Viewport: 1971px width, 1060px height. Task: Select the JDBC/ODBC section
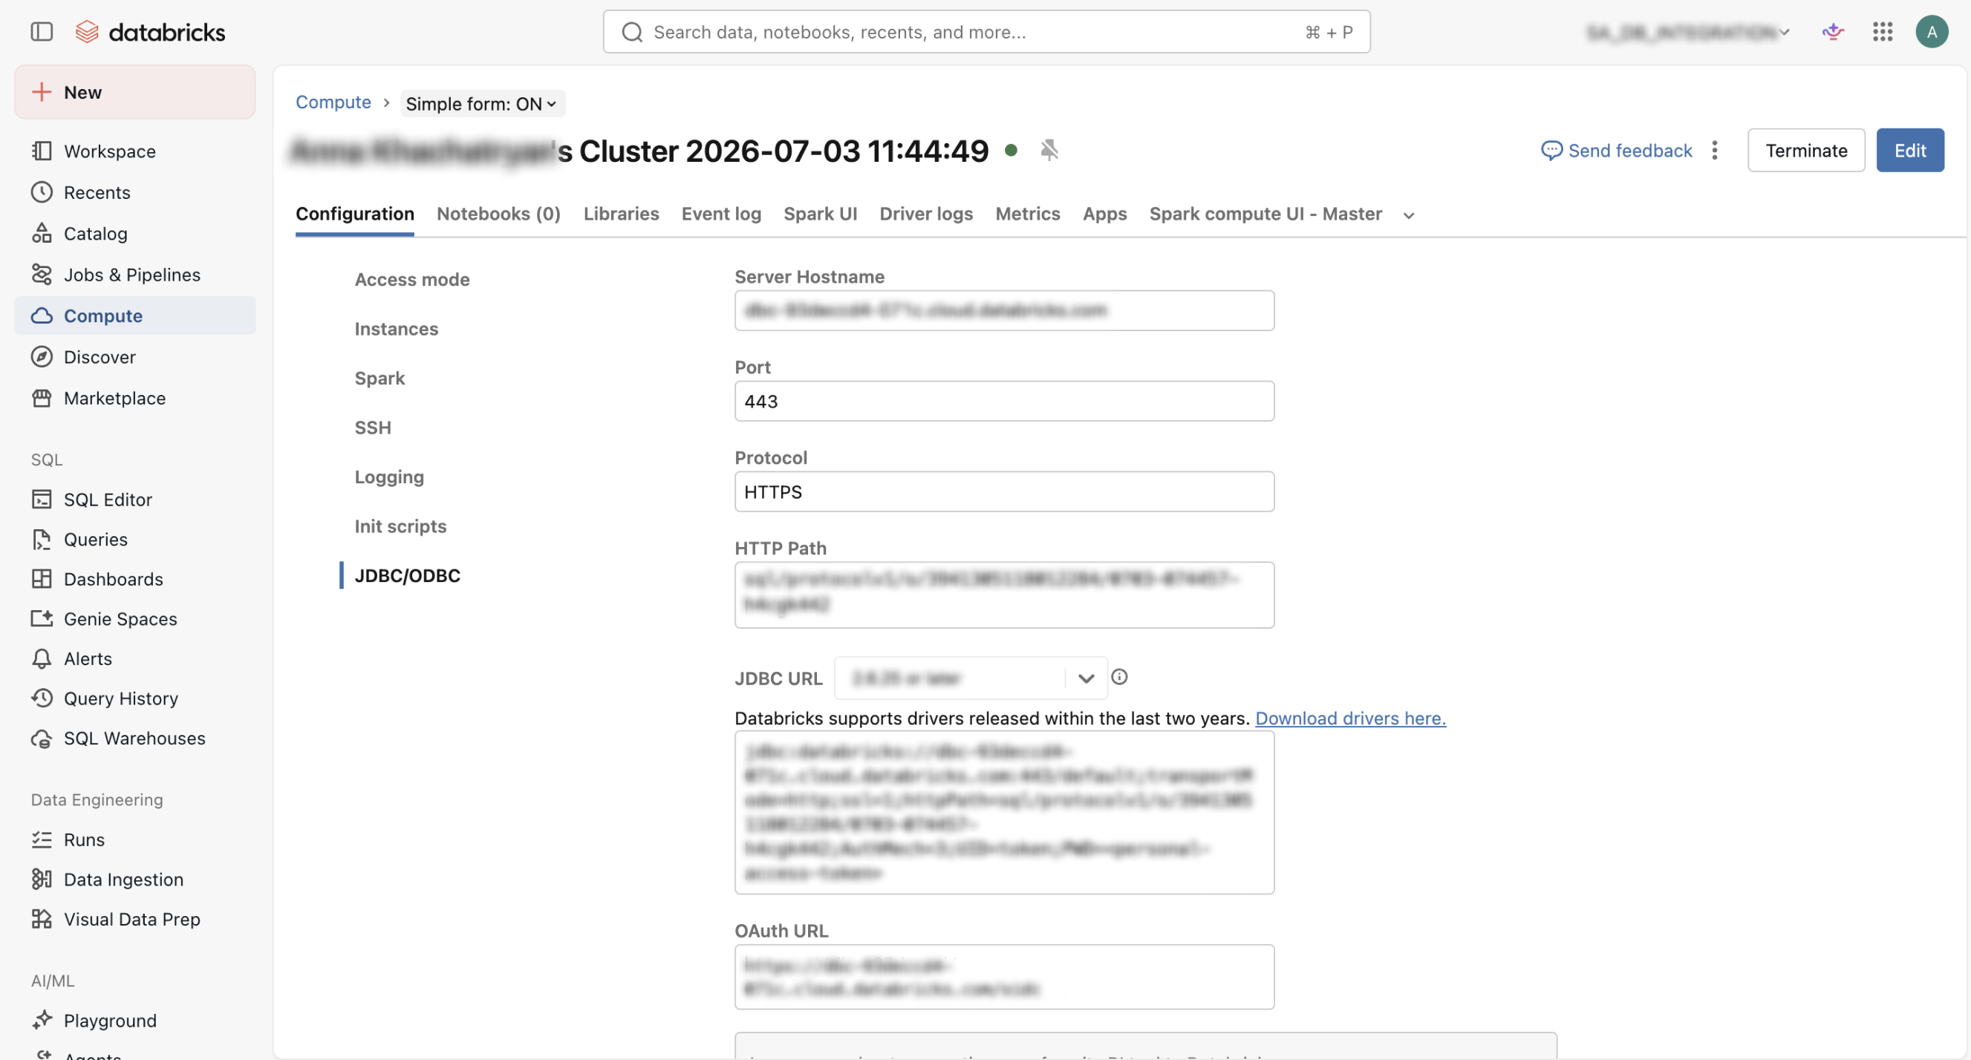coord(407,575)
